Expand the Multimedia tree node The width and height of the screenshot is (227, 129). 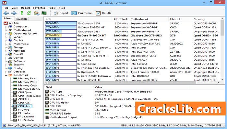point(6,44)
